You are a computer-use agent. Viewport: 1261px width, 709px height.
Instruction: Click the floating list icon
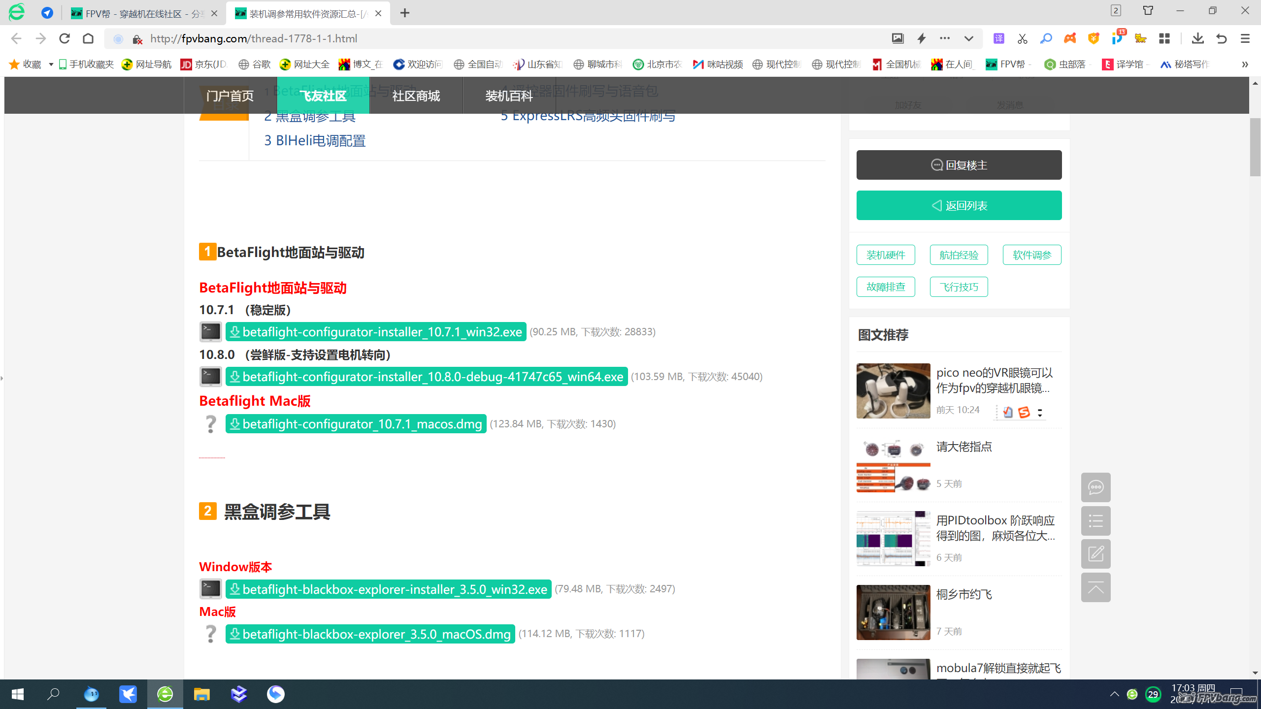[1095, 521]
